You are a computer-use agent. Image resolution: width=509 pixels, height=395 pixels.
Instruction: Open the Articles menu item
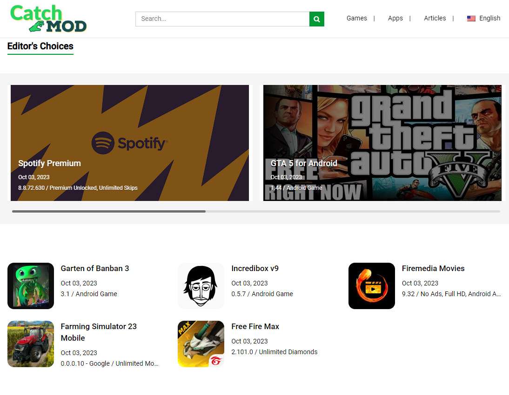(435, 18)
